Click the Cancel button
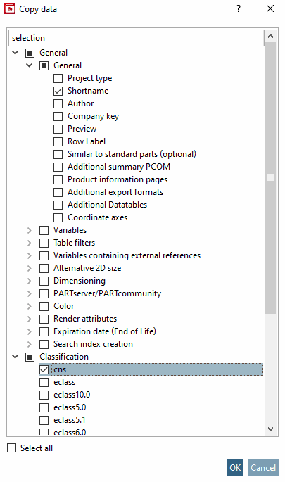 263,468
